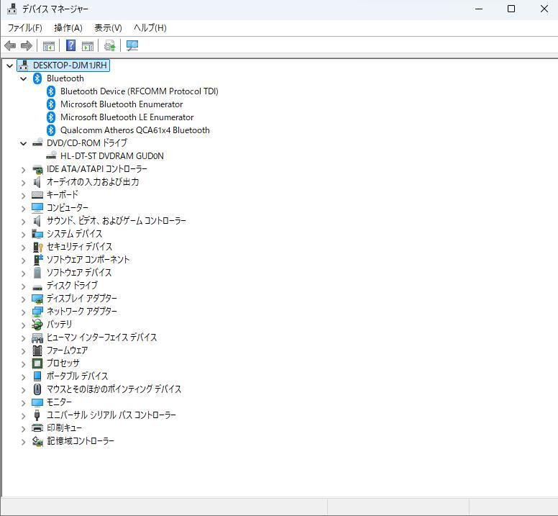This screenshot has height=516, width=558.
Task: Select HL-DT-ST DVDRAM GUD0N drive
Action: click(111, 156)
